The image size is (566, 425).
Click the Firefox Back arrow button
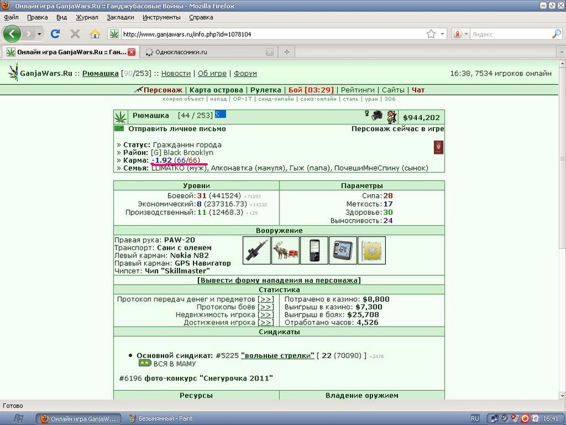[12, 34]
